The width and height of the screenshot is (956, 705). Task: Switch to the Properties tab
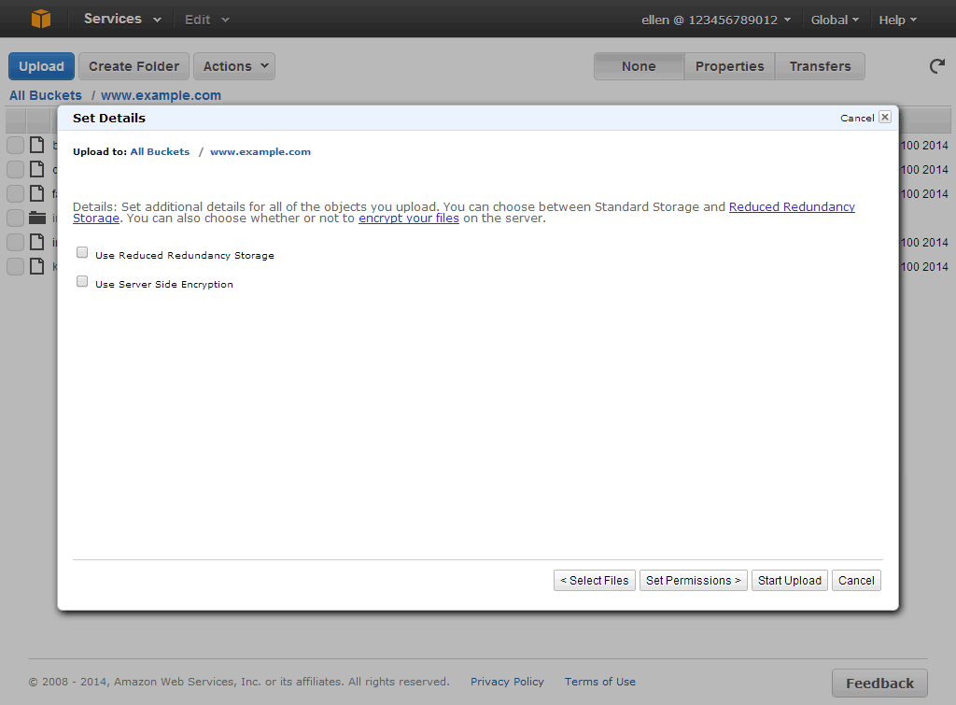[729, 66]
